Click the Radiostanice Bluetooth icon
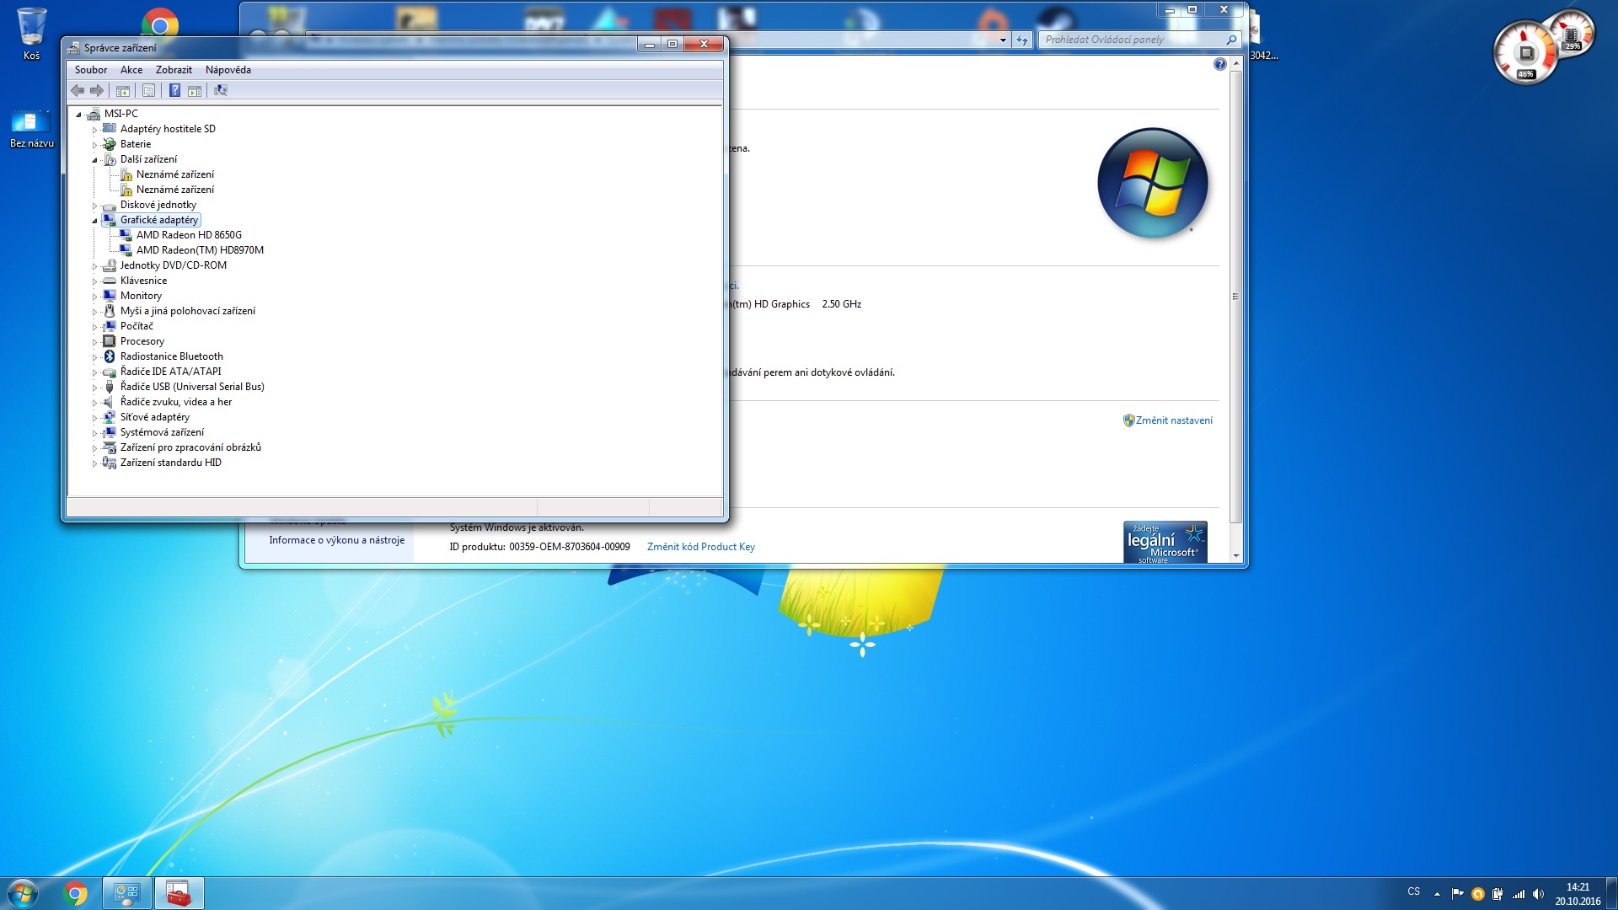Viewport: 1618px width, 910px height. (x=110, y=356)
